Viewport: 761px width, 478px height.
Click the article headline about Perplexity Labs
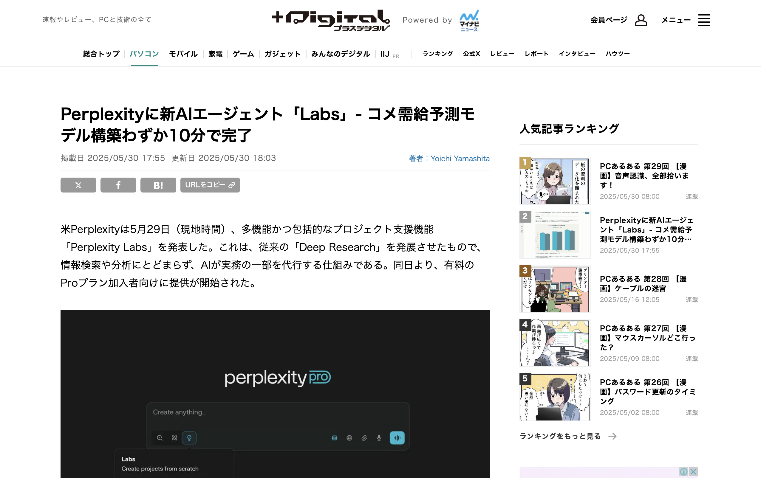pos(267,125)
